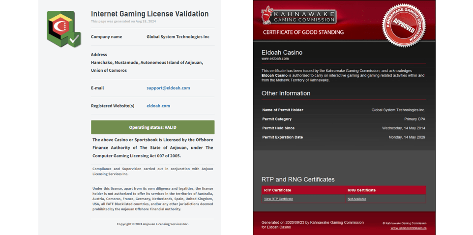Click the Address label
The image size is (473, 235).
coord(99,55)
